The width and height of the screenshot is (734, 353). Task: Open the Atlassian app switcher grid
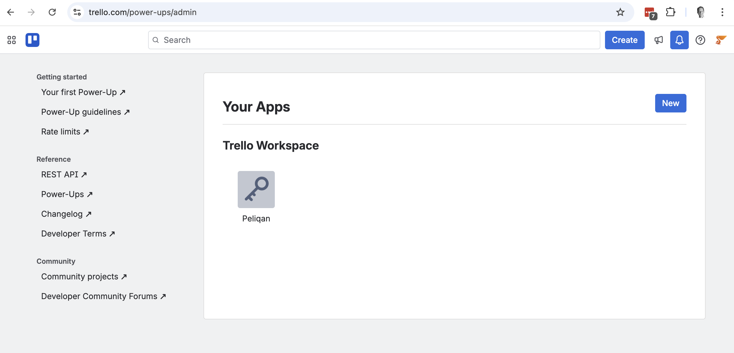click(12, 40)
